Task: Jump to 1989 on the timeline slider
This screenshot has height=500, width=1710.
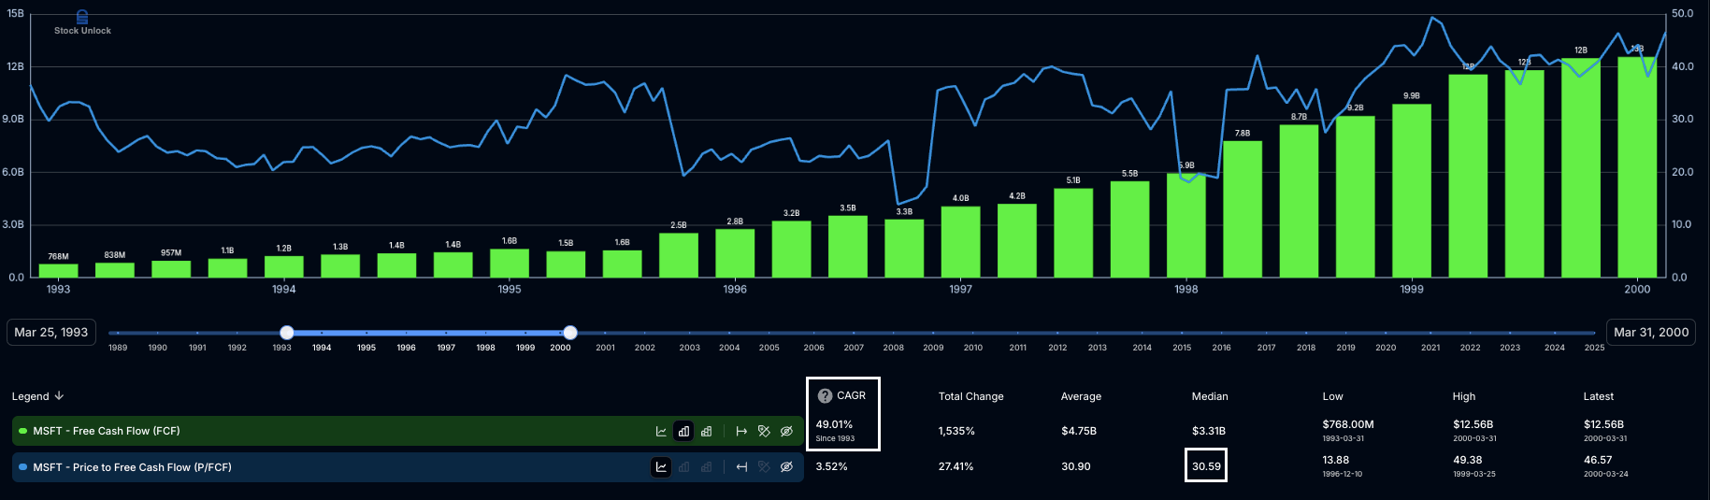Action: coord(118,348)
